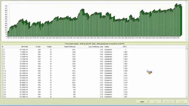Screen dimensions: 189x106
Task: Expand result row ID 7
Action: click(3, 64)
